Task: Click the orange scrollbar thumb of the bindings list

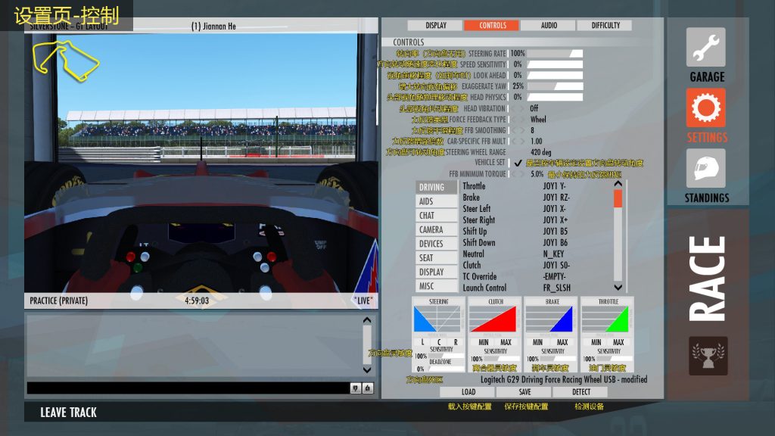Action: coord(618,198)
